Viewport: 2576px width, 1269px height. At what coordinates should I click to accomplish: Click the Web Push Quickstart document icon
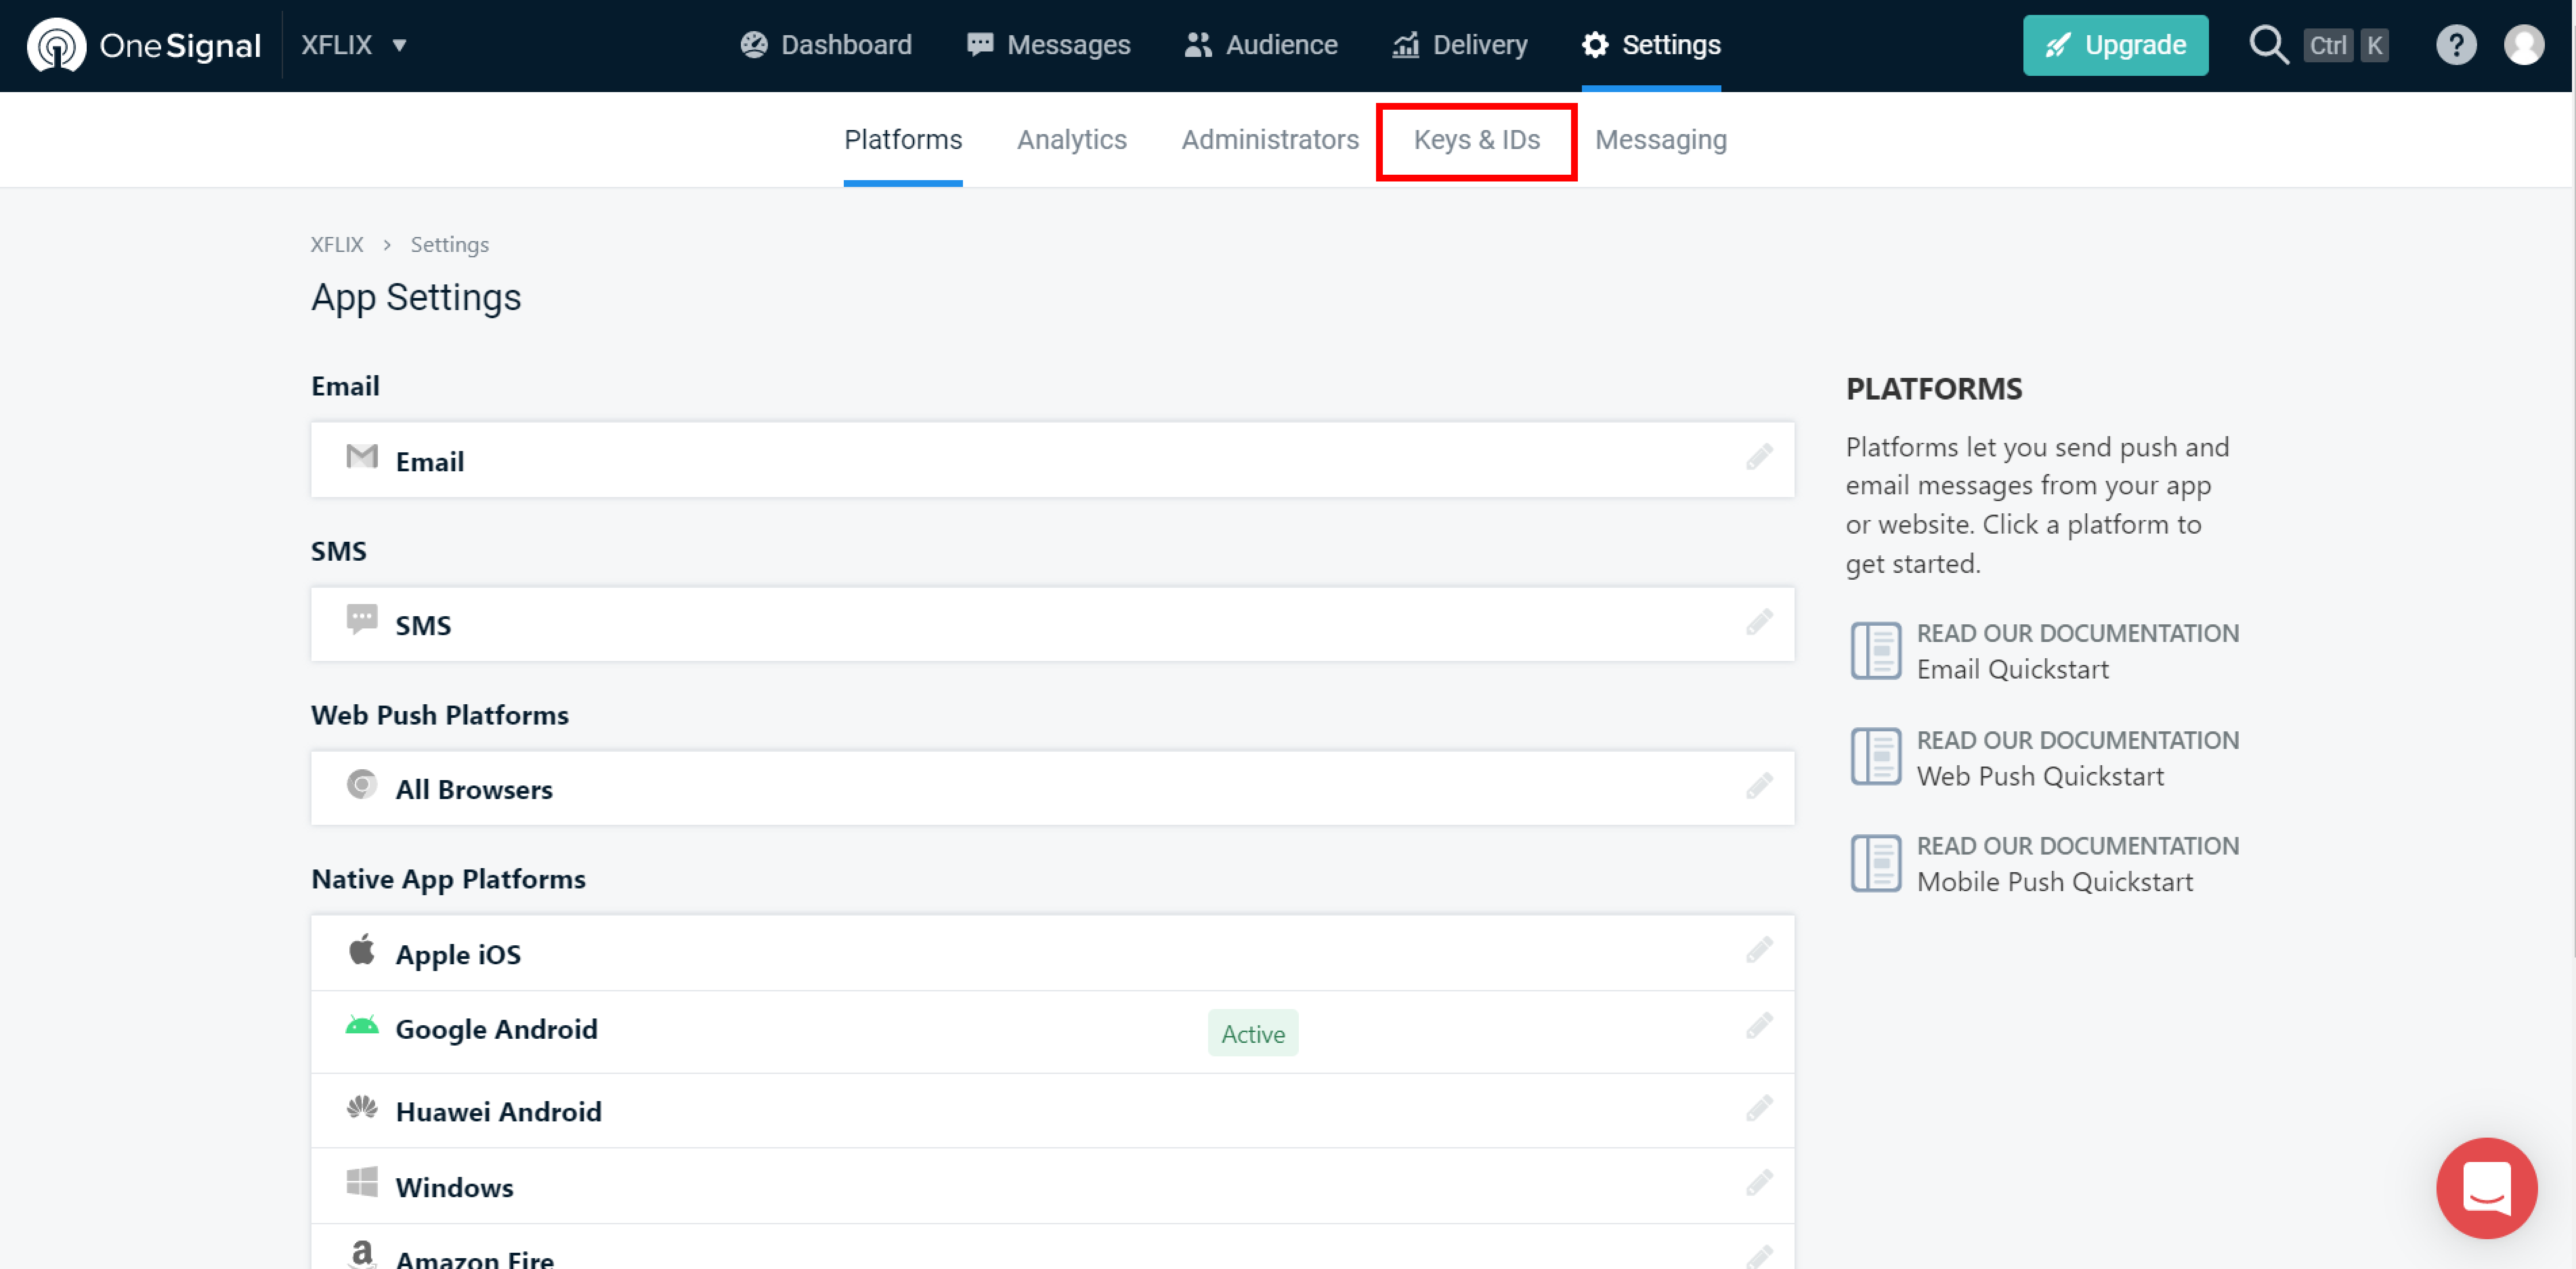click(1875, 757)
